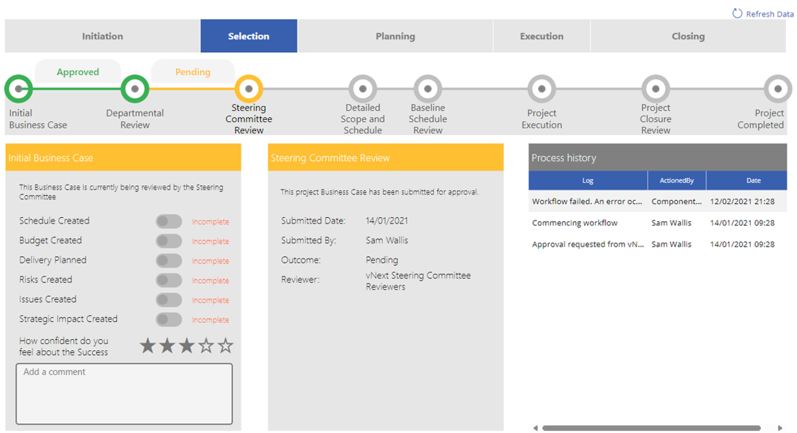
Task: Open the Execution phase tab
Action: coord(542,36)
